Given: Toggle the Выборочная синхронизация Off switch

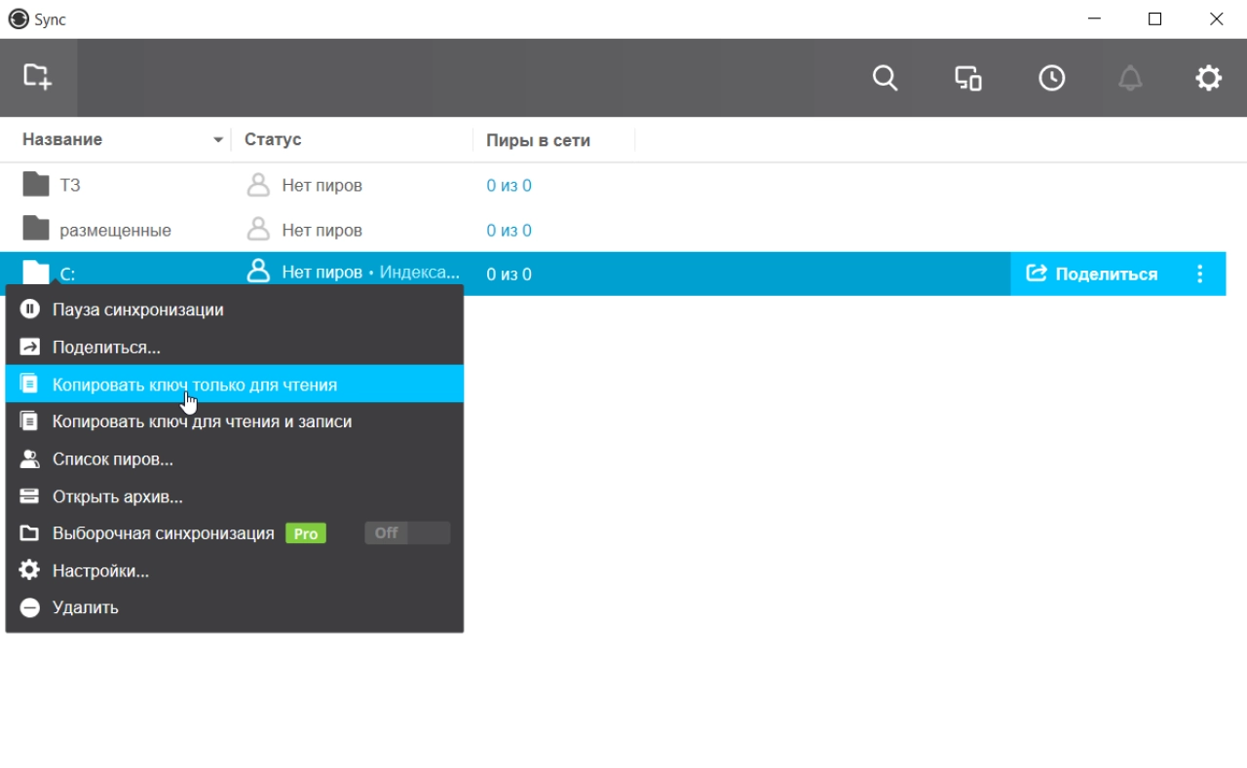Looking at the screenshot, I should pyautogui.click(x=407, y=532).
